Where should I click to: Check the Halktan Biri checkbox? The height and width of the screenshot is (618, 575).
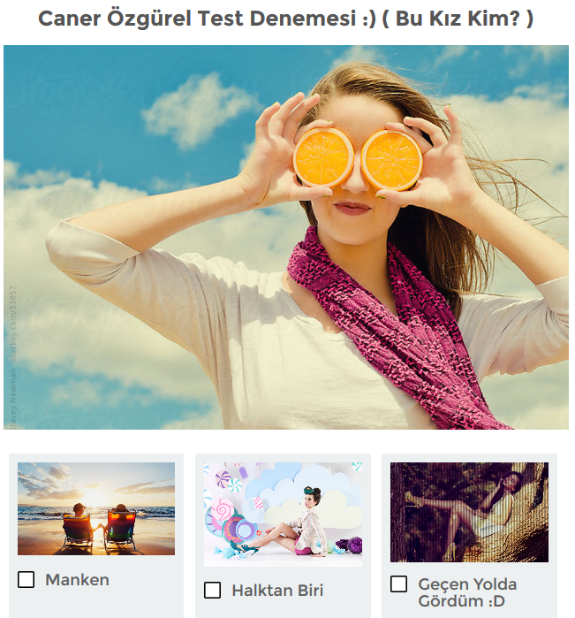[212, 590]
